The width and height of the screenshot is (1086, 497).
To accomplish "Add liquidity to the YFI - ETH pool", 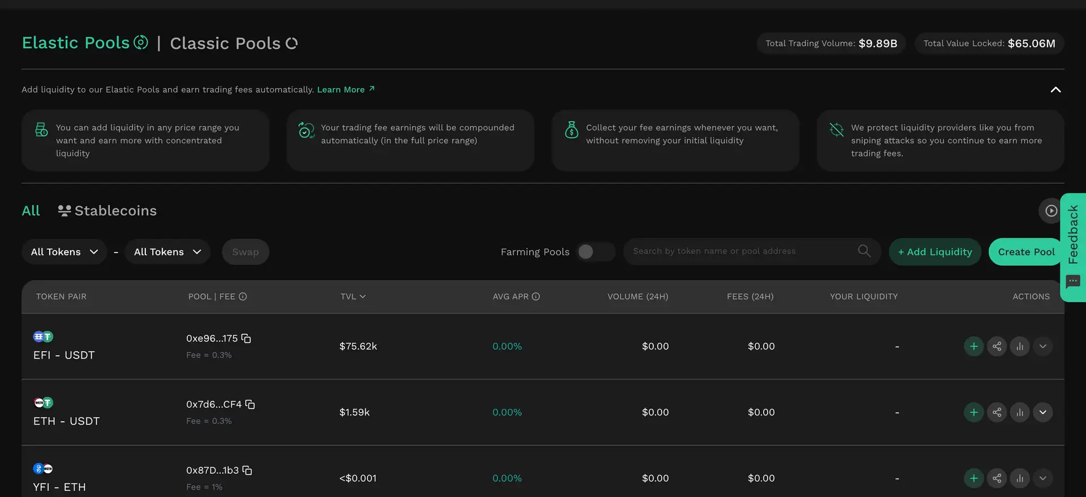I will pos(973,478).
